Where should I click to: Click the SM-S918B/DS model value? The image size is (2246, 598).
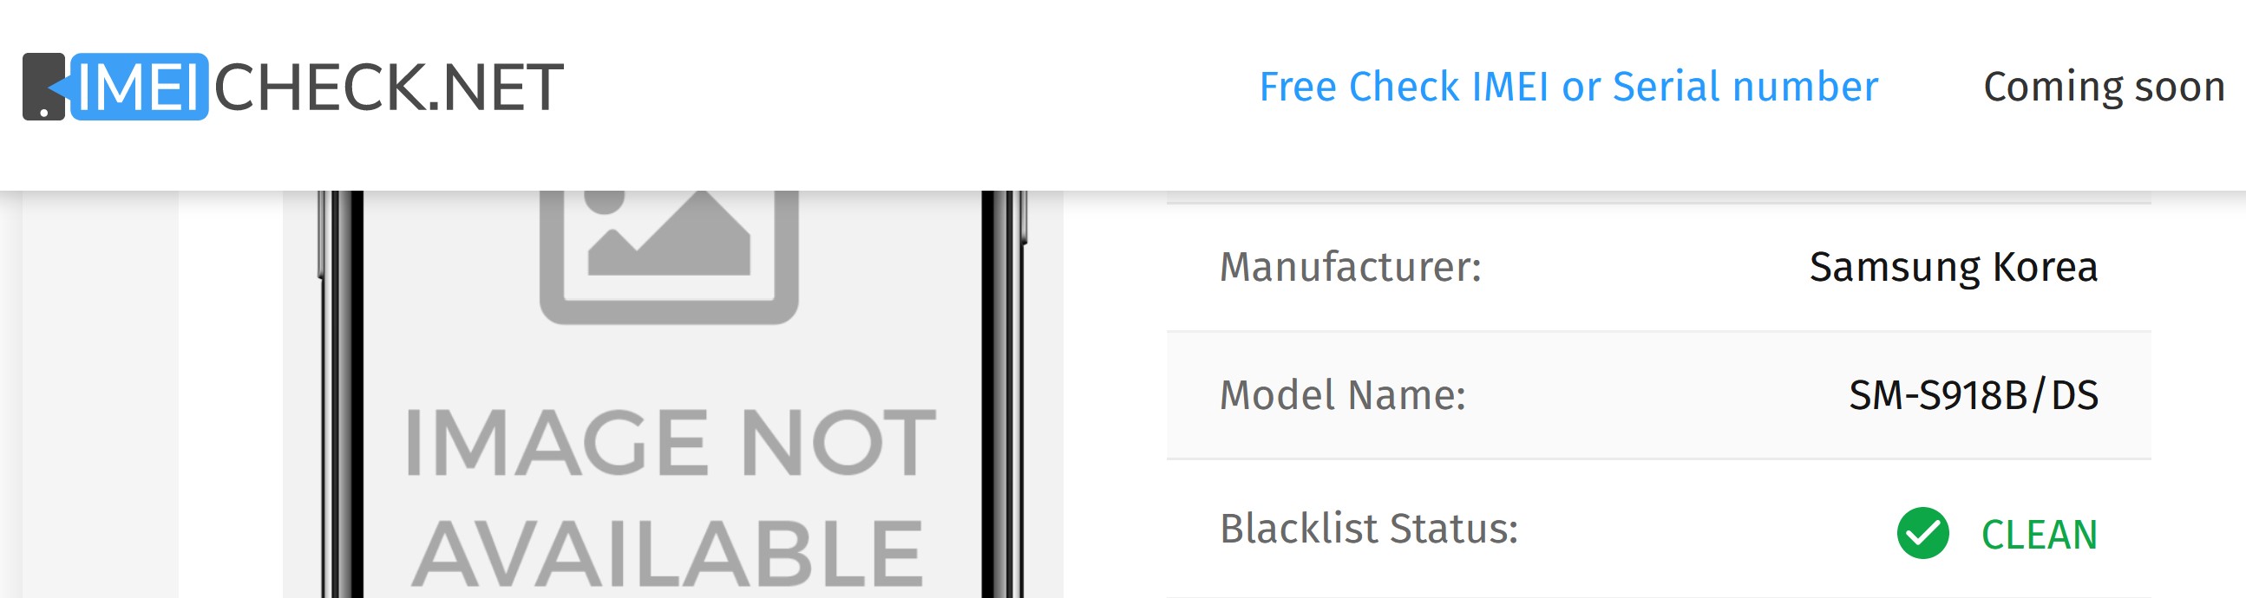1973,395
